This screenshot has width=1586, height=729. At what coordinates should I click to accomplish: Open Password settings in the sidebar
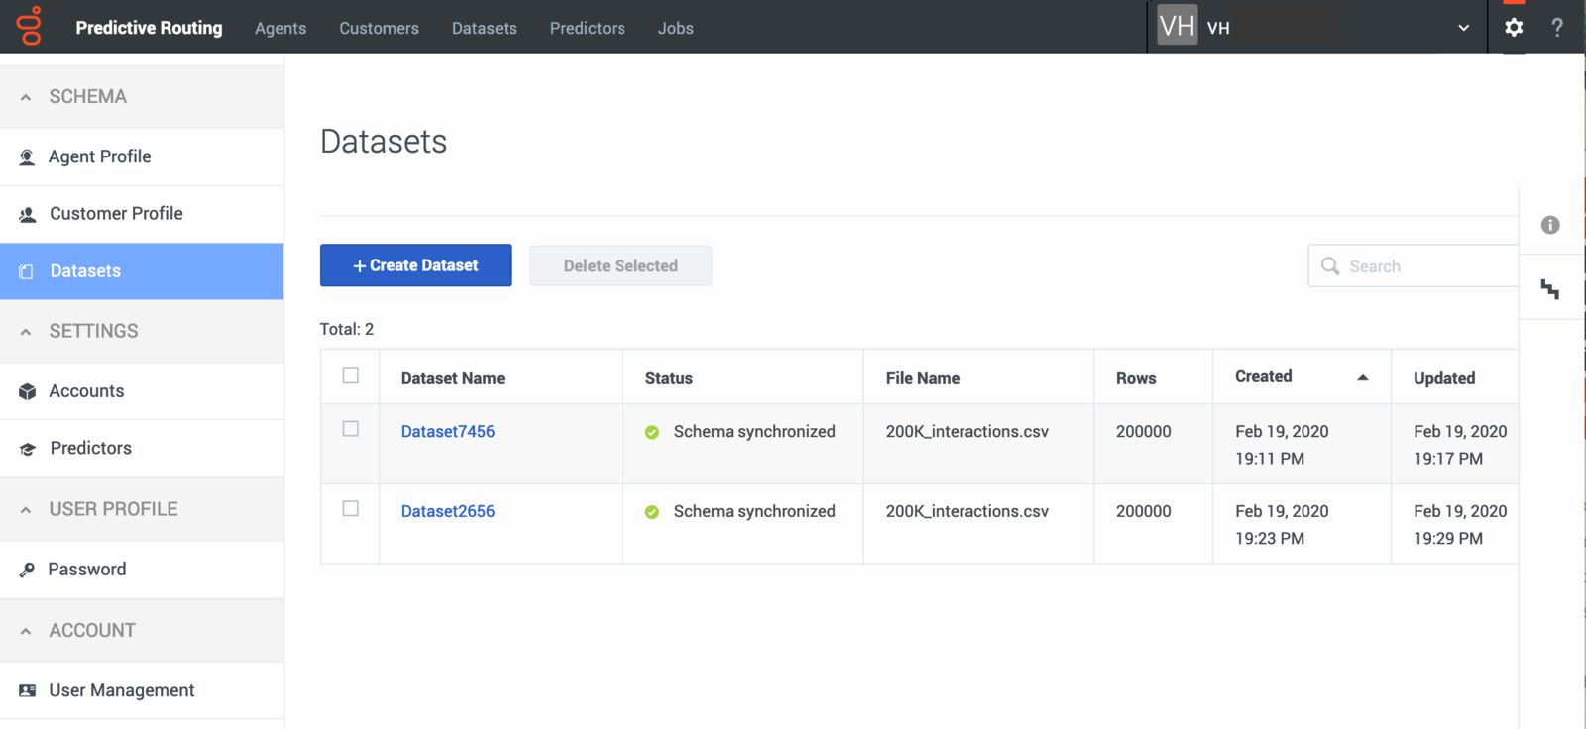[x=142, y=570]
